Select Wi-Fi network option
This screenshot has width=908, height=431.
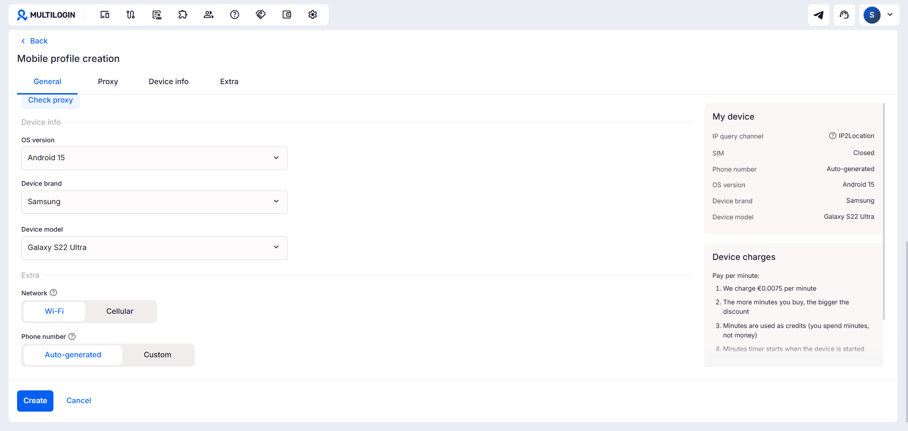(x=54, y=311)
